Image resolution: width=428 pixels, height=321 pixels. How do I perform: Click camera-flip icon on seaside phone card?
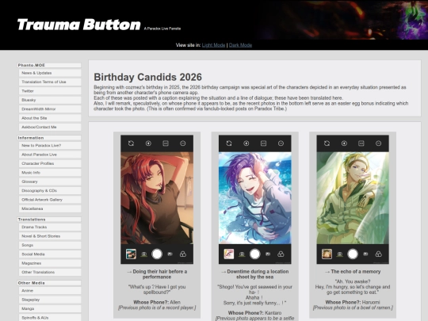(x=229, y=143)
